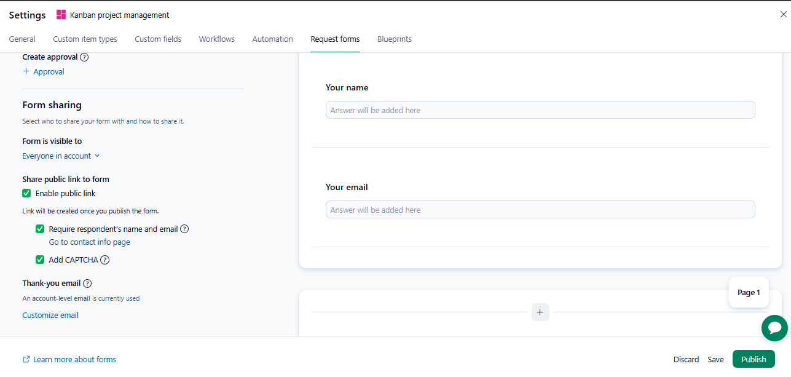Click the Approval link
Screen dimensions: 791x377
coord(49,71)
